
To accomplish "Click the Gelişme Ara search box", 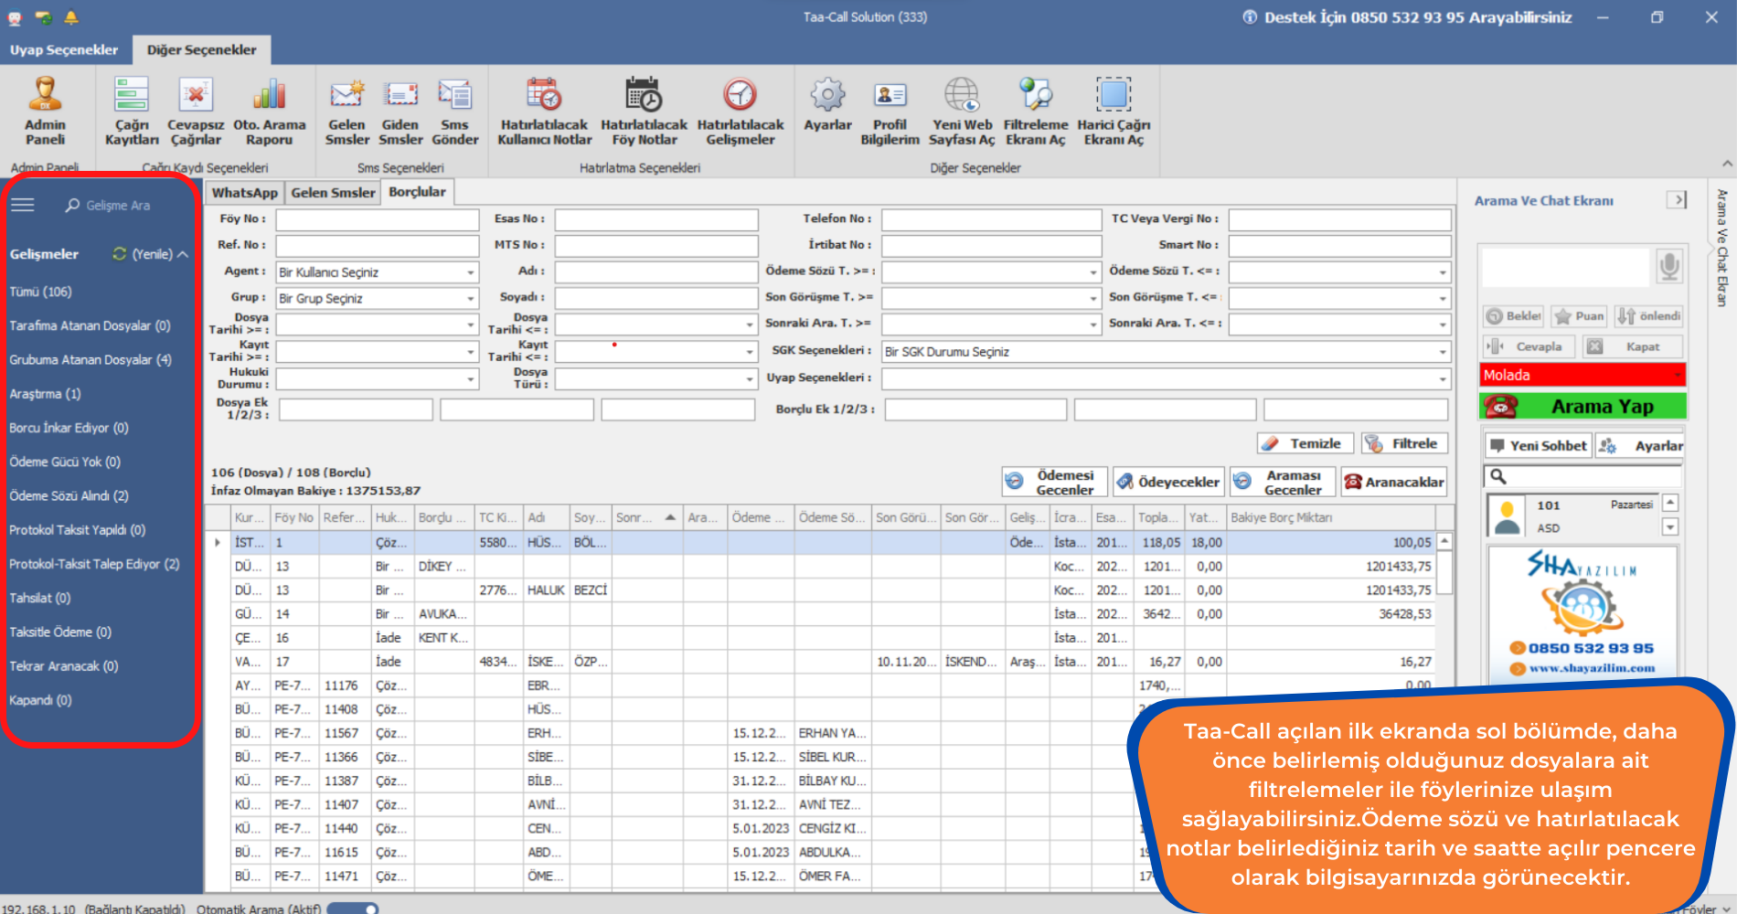I will point(118,206).
